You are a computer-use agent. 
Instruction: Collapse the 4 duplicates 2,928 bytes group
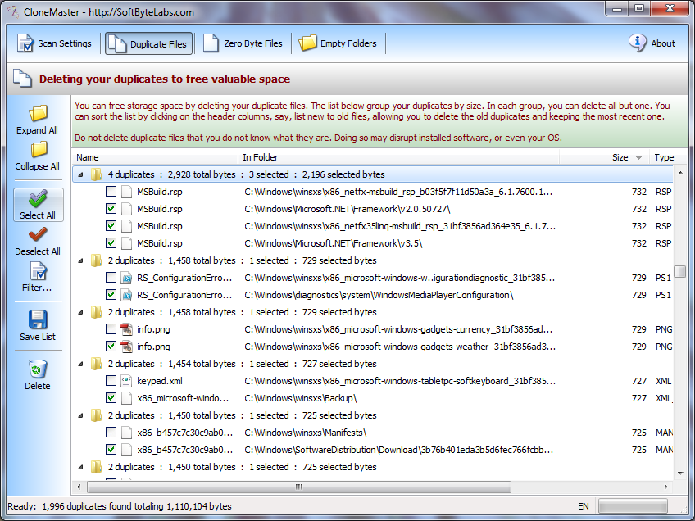tap(80, 174)
